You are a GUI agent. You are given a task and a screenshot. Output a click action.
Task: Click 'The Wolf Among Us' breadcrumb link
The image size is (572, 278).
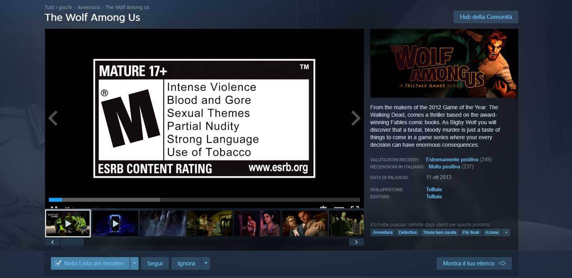(127, 7)
